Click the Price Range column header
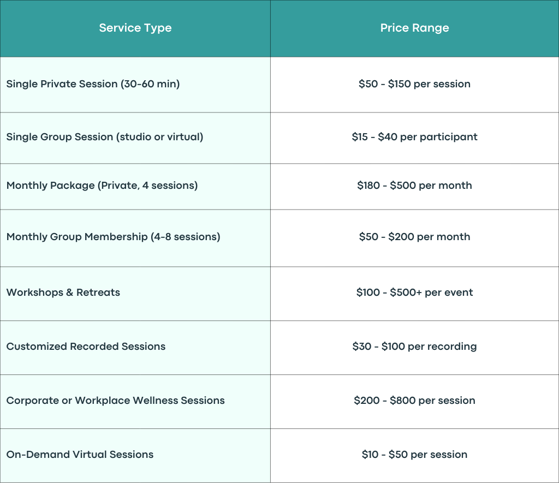 pyautogui.click(x=415, y=28)
